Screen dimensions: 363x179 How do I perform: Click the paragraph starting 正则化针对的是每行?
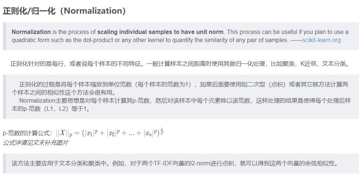click(179, 64)
